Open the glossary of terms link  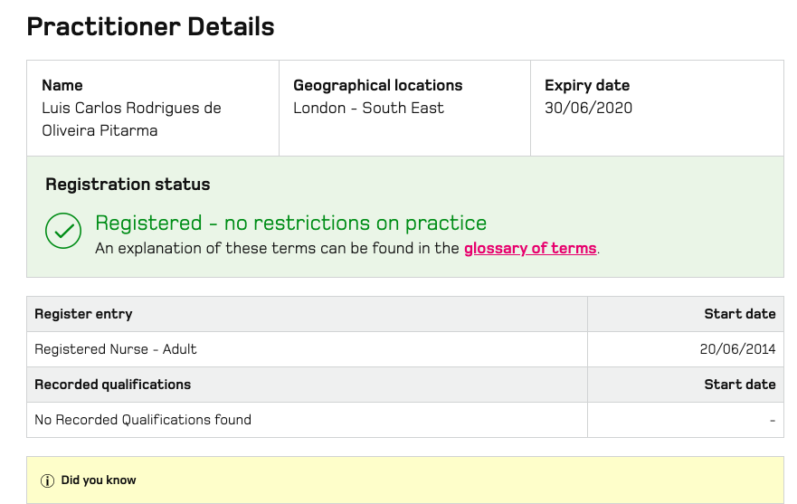pos(530,248)
